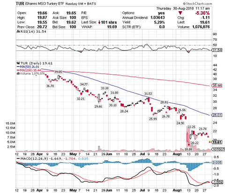This screenshot has width=225, height=193.
Task: Click the 24.90 price label
Action: click(180, 123)
